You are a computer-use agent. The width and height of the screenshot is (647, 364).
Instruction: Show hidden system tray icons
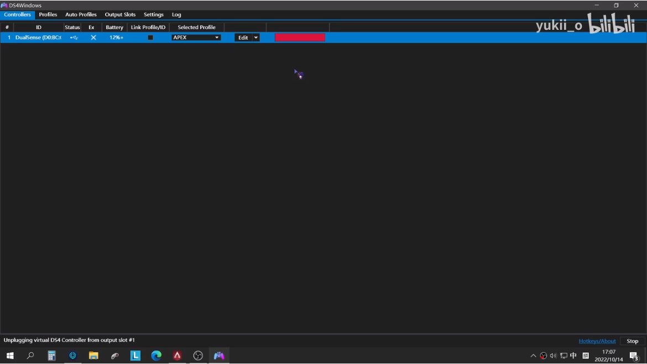pyautogui.click(x=533, y=356)
